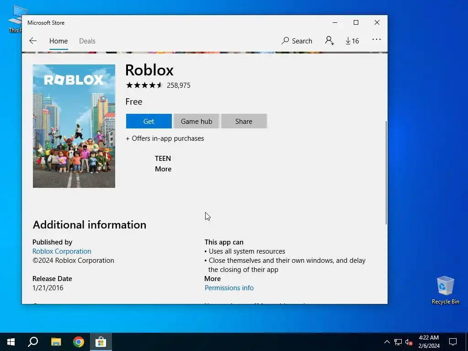This screenshot has height=351, width=468.
Task: Select the Recycle Bin desktop icon
Action: (445, 290)
